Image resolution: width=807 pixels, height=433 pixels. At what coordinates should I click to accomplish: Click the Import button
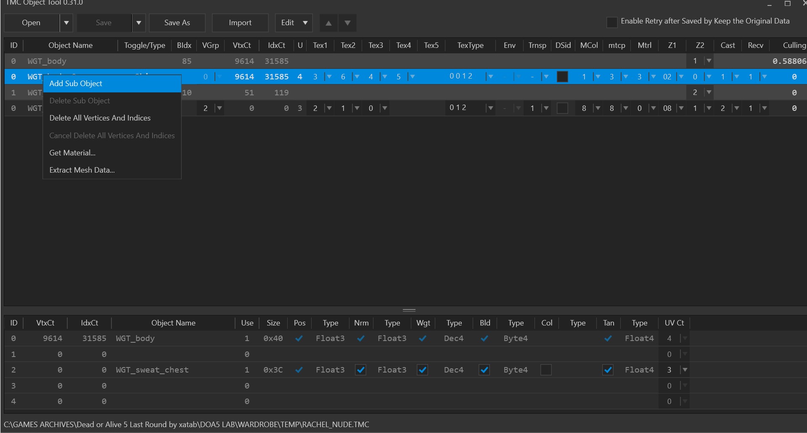click(x=240, y=23)
